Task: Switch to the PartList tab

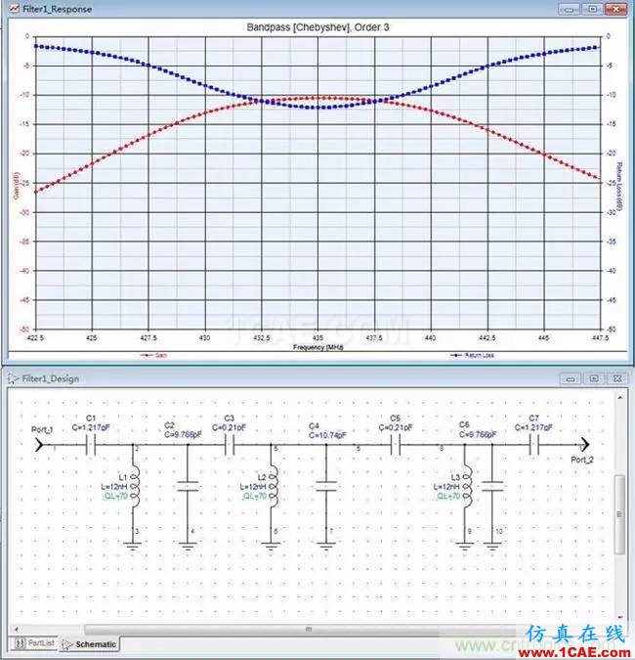Action: coord(35,643)
